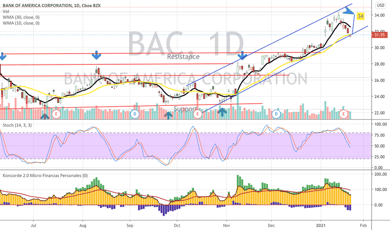Click the 22.00 price scale value

tap(380, 113)
